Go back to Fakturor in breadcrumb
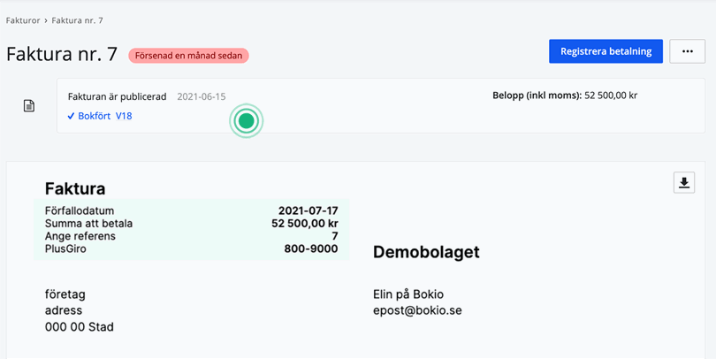The width and height of the screenshot is (716, 359). (x=23, y=20)
